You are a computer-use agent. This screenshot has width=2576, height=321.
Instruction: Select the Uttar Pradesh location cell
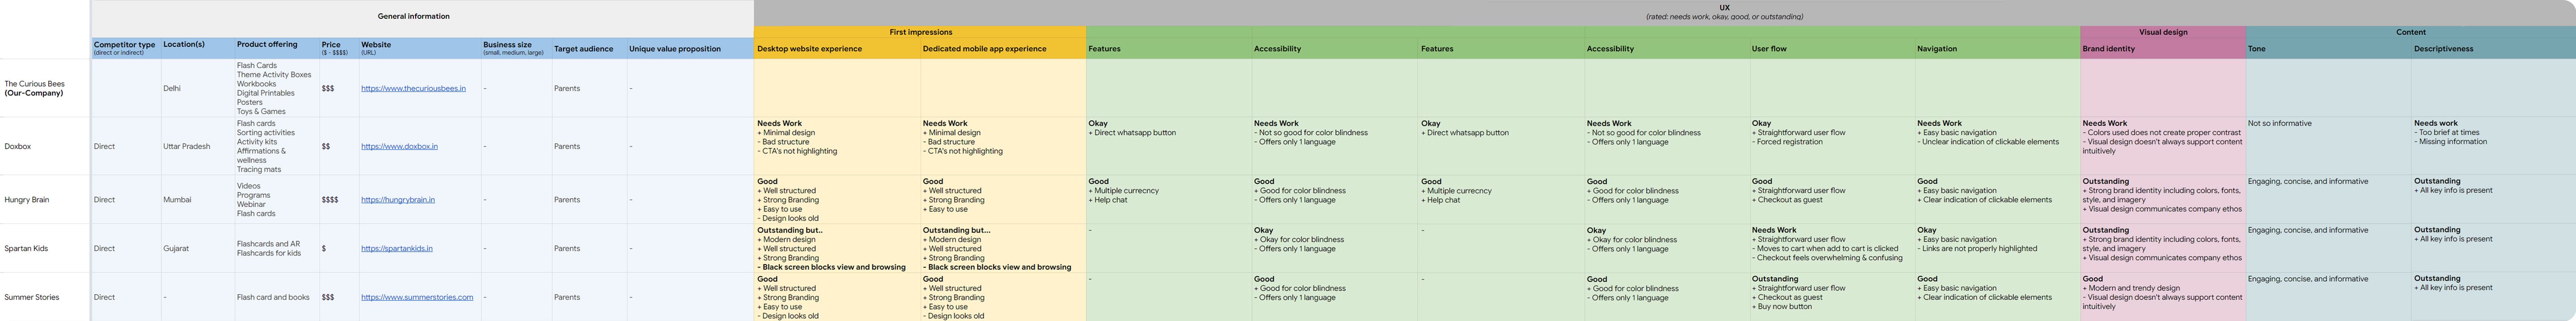click(186, 146)
